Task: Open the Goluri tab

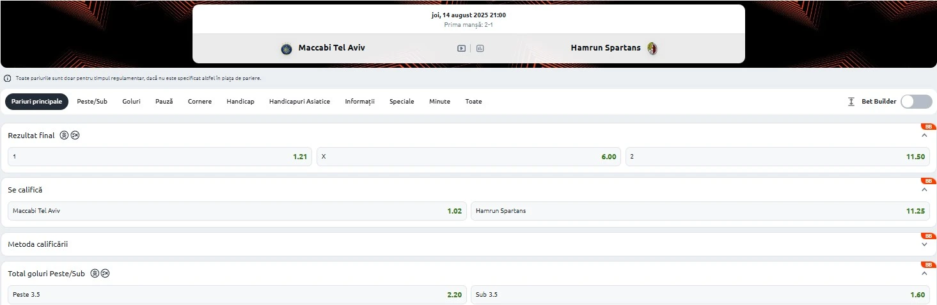Action: (x=131, y=102)
